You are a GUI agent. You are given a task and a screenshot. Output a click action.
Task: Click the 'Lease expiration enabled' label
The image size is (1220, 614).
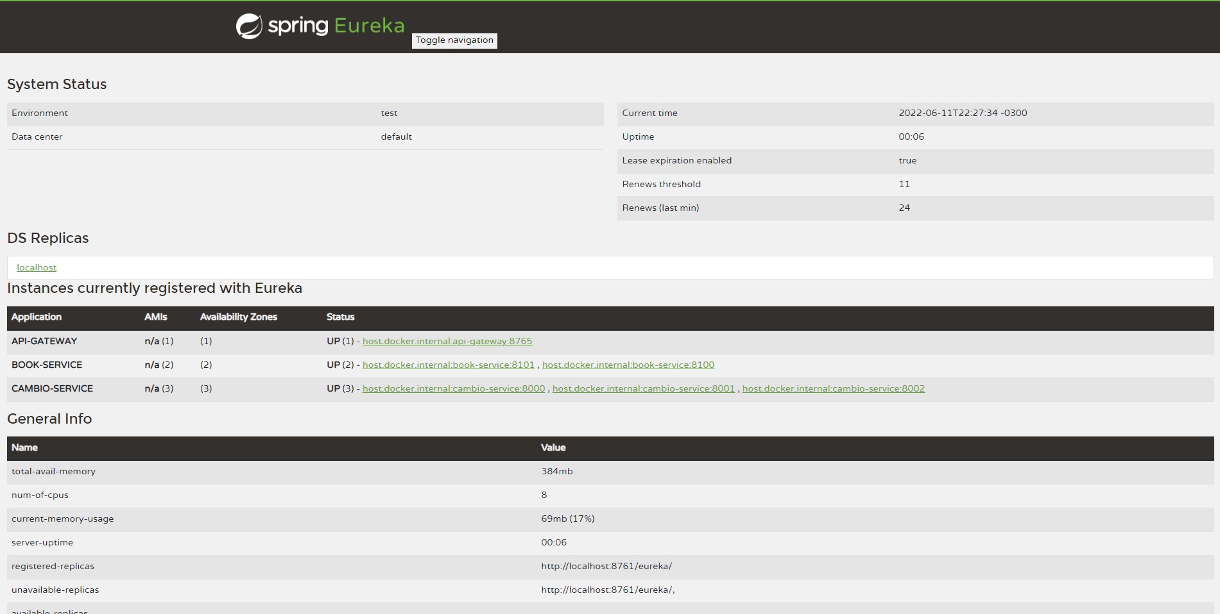click(x=677, y=160)
